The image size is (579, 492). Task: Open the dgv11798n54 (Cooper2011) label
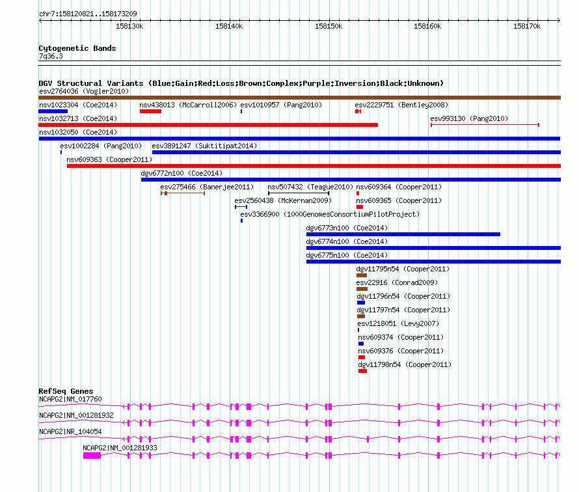(x=405, y=364)
